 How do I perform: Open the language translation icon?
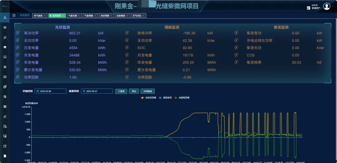[308, 8]
